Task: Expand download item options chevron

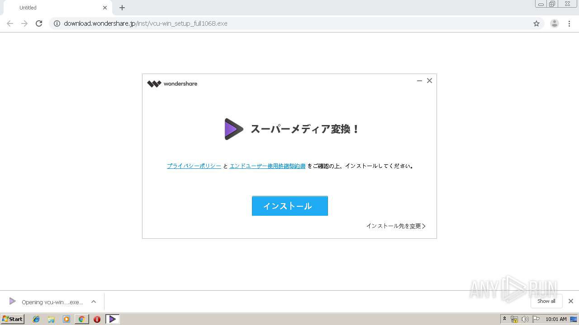Action: coord(94,302)
